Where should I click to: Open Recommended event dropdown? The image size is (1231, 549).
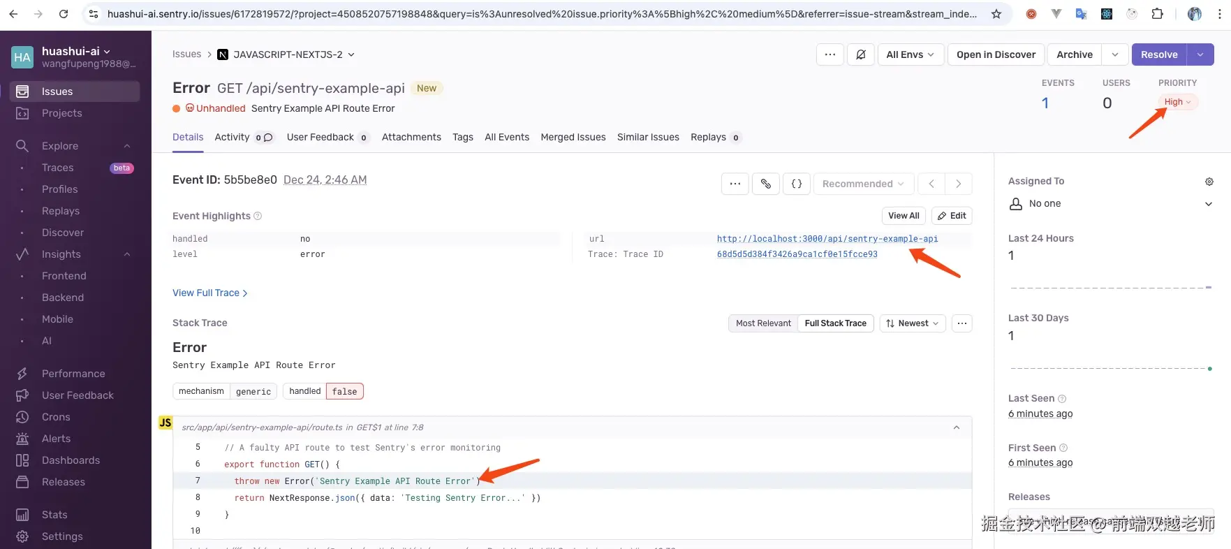point(863,184)
